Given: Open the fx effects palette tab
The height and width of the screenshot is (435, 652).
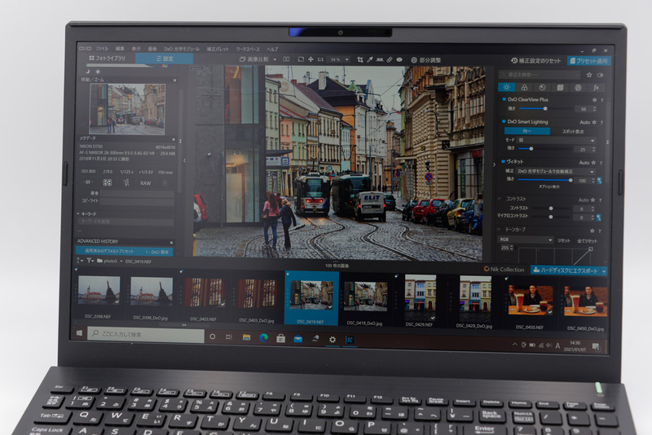Looking at the screenshot, I should (x=596, y=87).
